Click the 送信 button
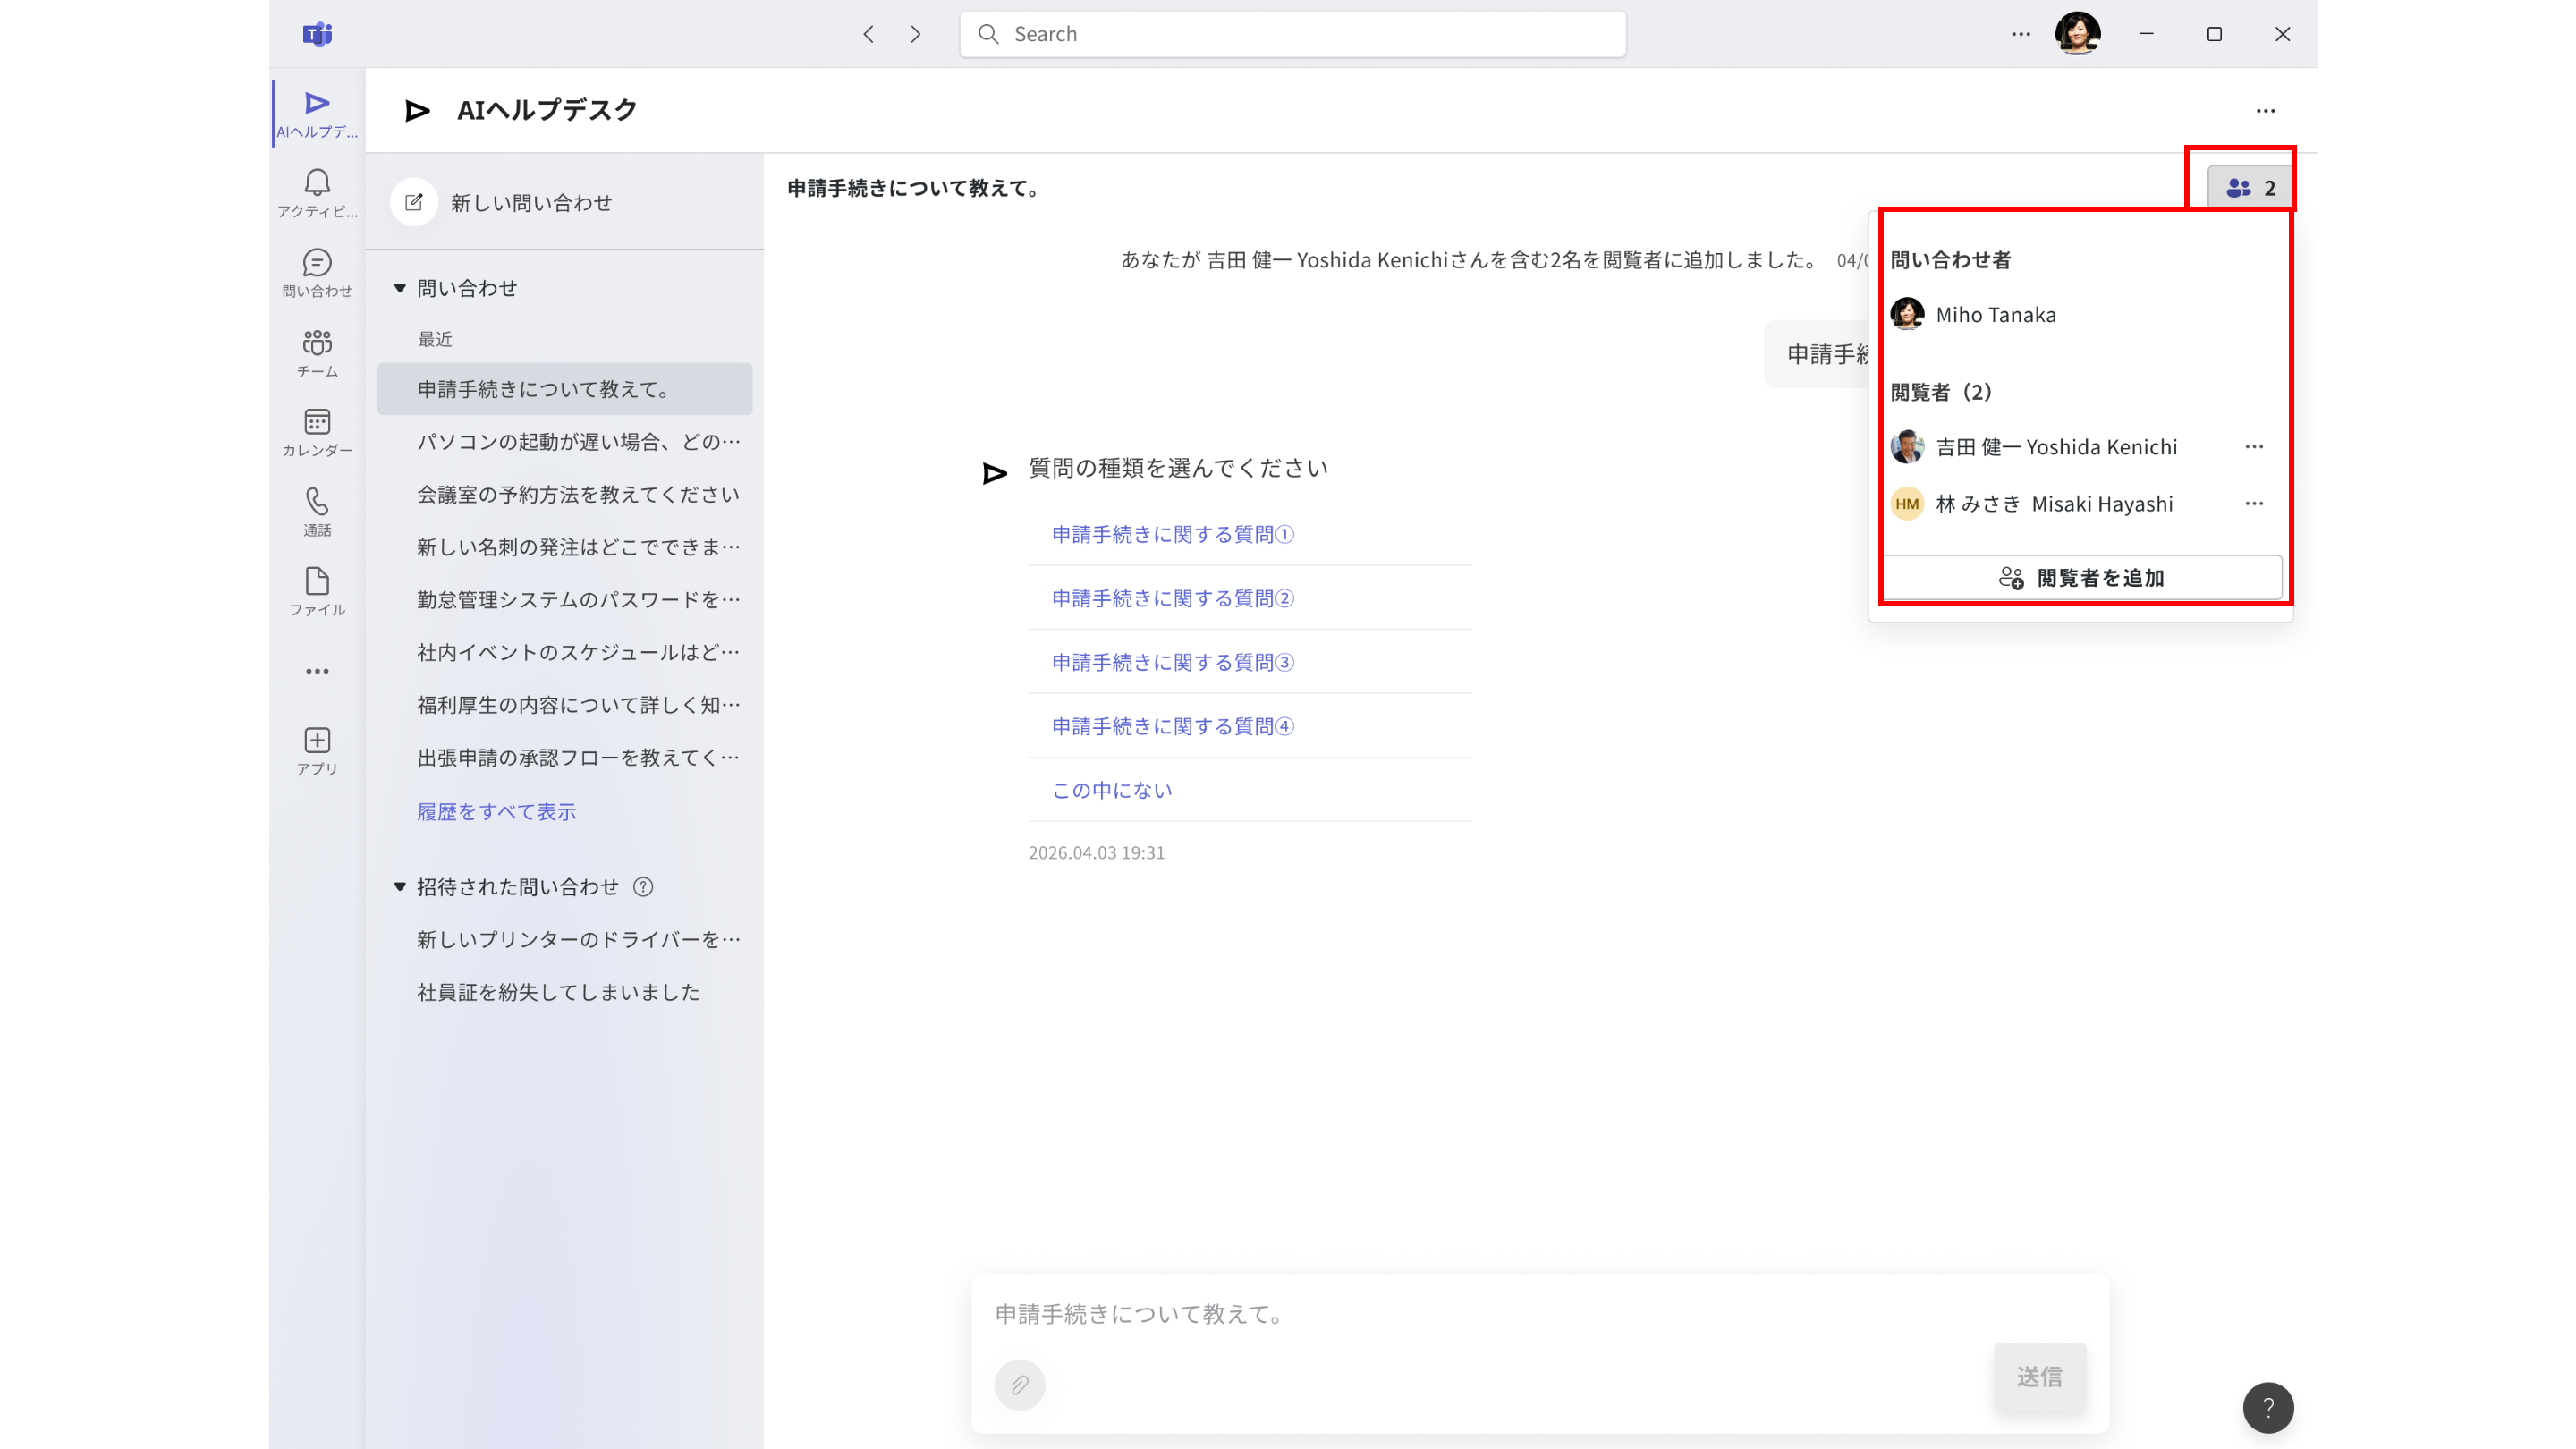 pos(2040,1377)
